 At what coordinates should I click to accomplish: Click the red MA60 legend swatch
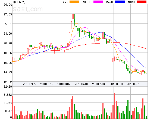tap(142, 2)
